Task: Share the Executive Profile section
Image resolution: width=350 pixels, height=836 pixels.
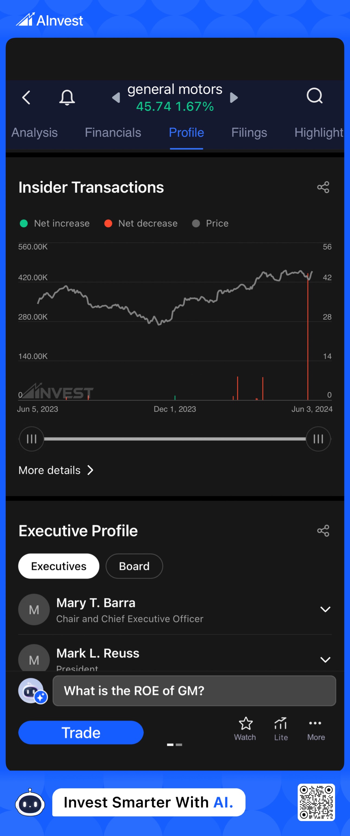Action: pyautogui.click(x=323, y=531)
